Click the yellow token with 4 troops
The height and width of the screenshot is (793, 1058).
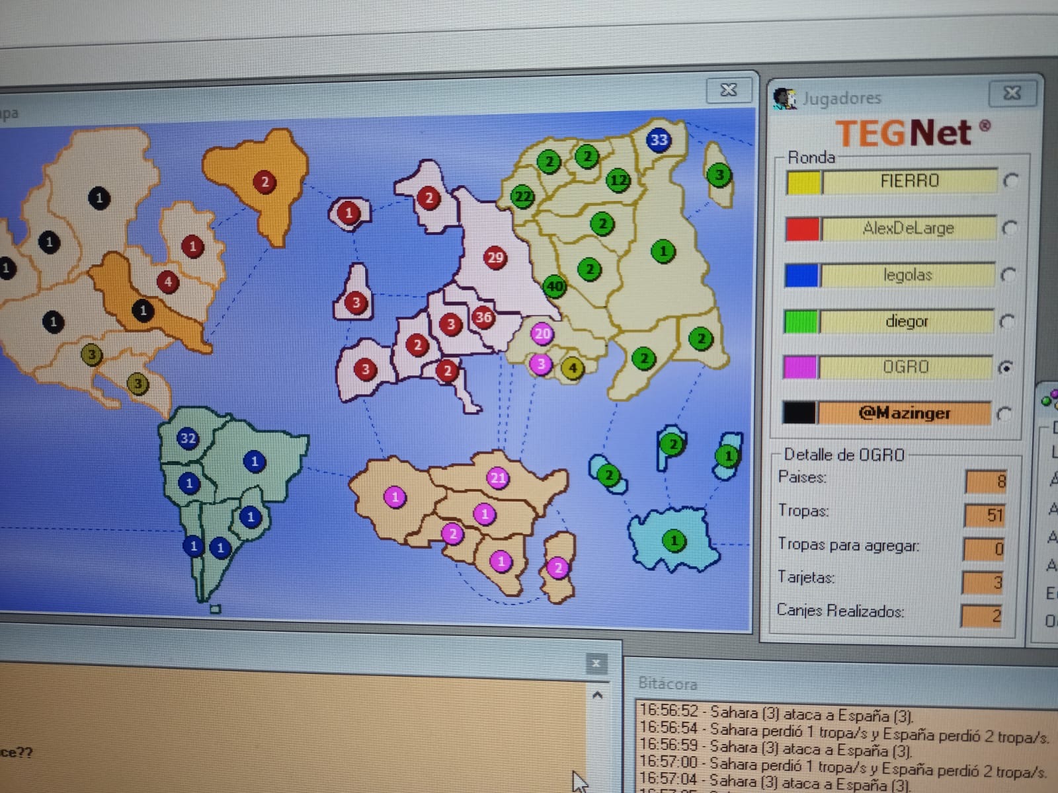coord(573,368)
